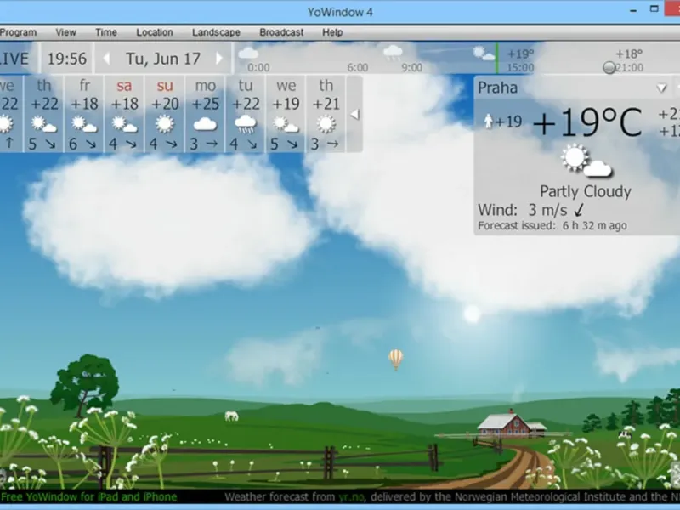This screenshot has width=680, height=510.
Task: Select Thursday +22 forecast day
Action: pyautogui.click(x=44, y=114)
